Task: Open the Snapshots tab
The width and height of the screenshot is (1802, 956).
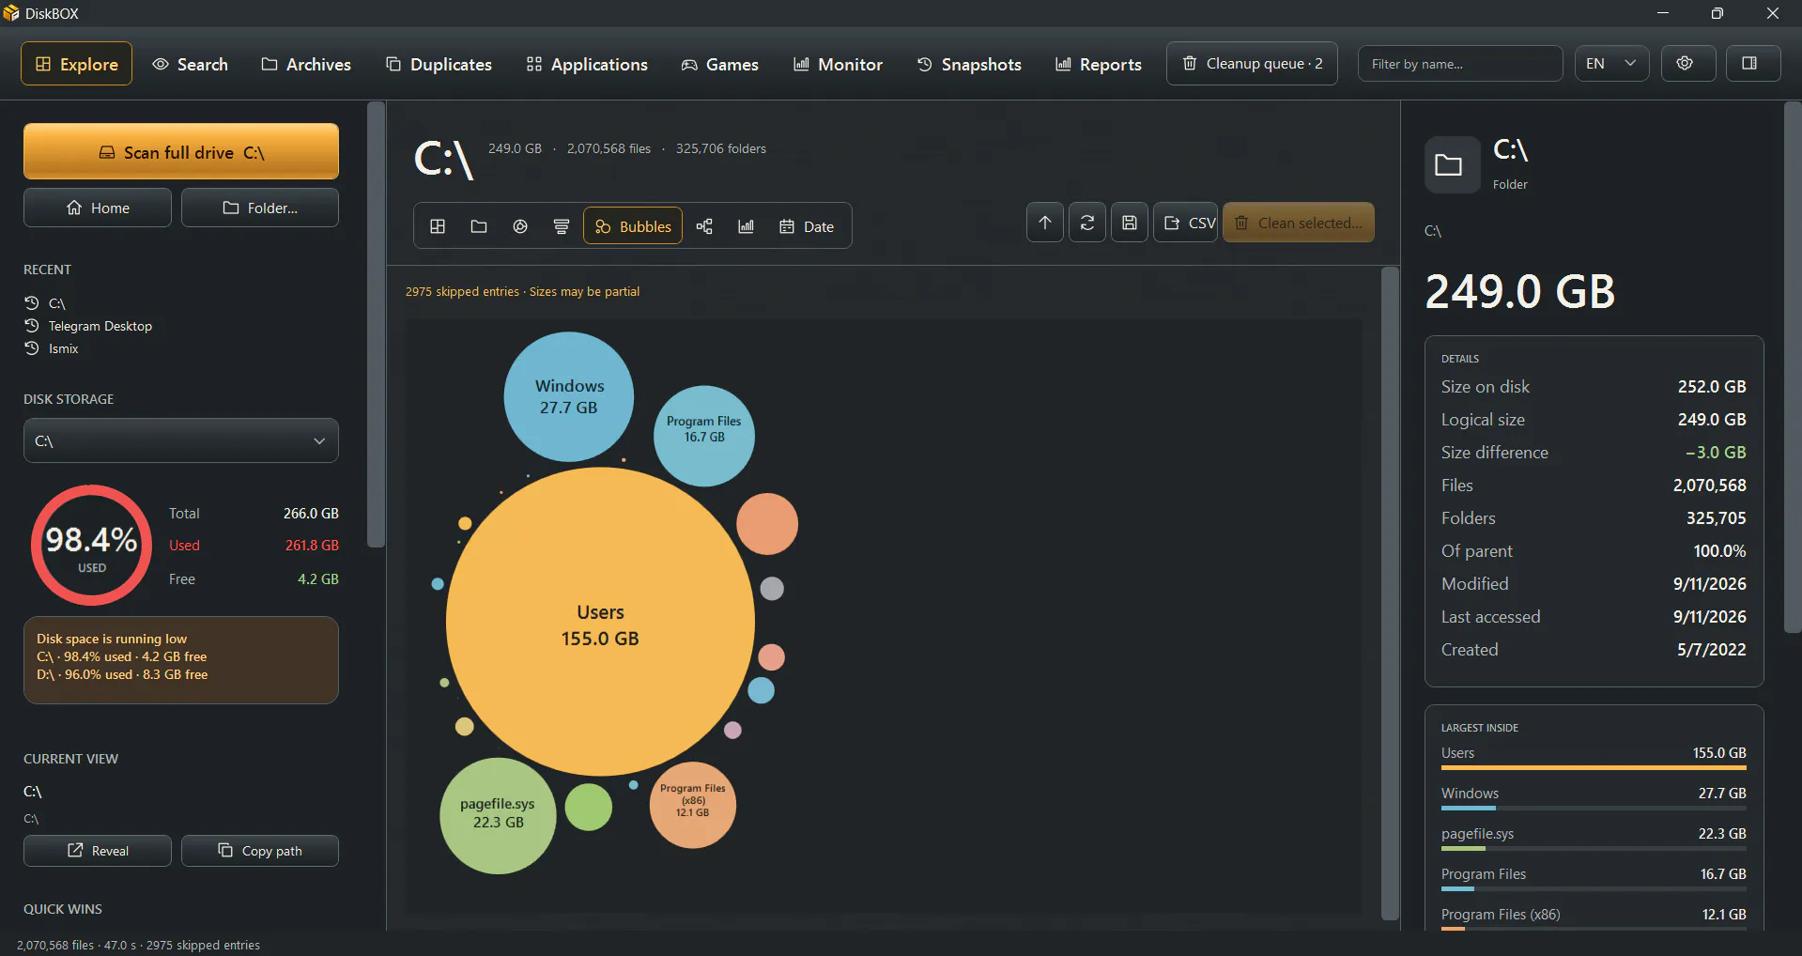Action: pos(969,64)
